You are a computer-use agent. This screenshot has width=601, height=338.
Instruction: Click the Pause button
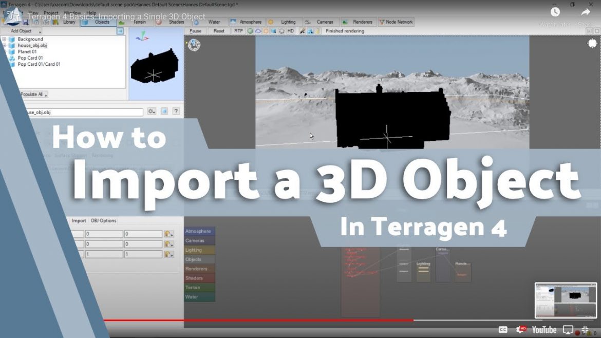[x=196, y=31]
